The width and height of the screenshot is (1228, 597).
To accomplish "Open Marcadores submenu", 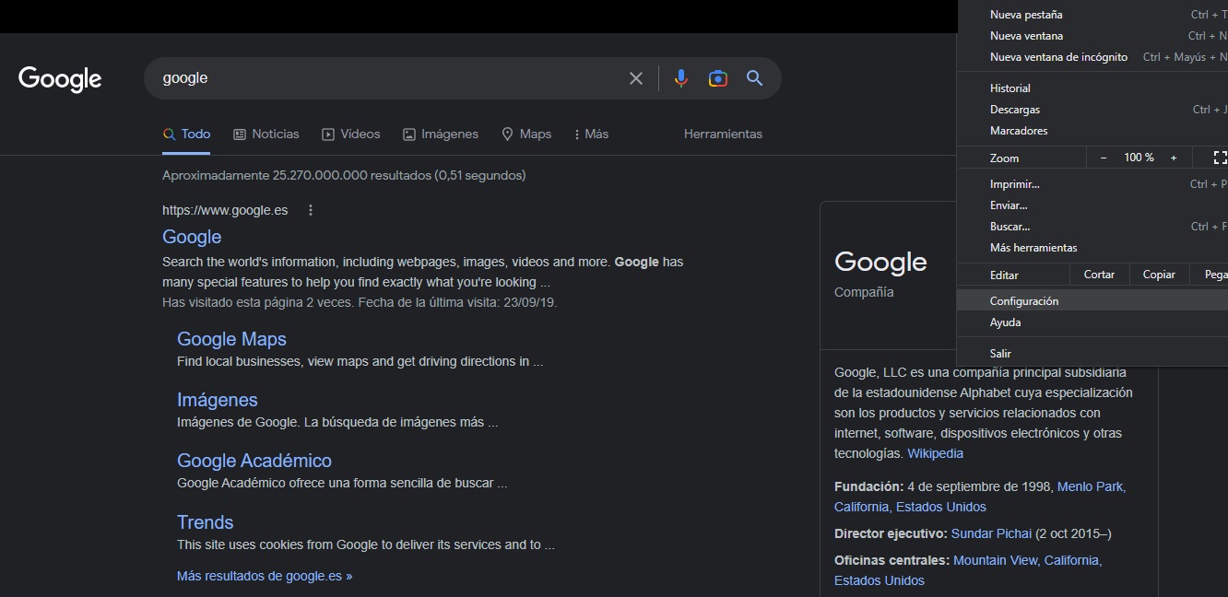I will click(x=1093, y=131).
